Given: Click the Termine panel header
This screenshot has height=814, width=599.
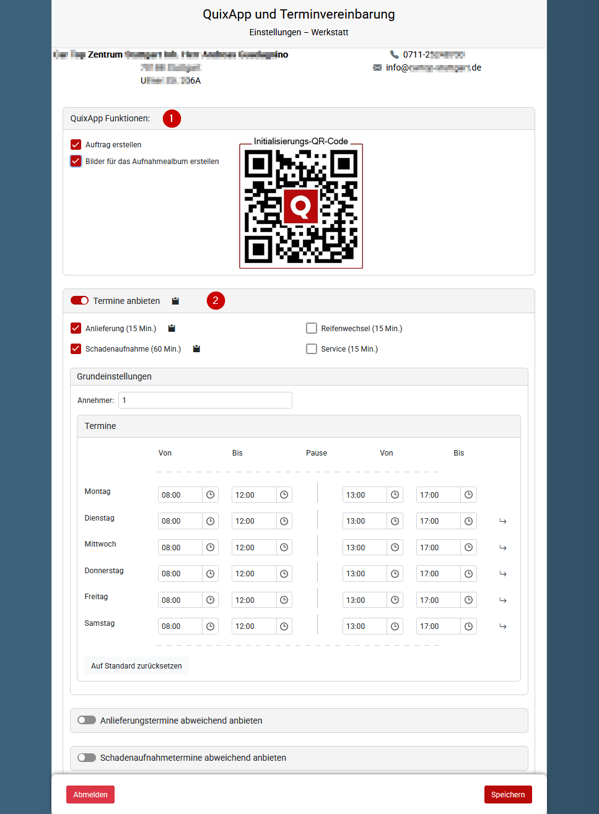Looking at the screenshot, I should (299, 426).
